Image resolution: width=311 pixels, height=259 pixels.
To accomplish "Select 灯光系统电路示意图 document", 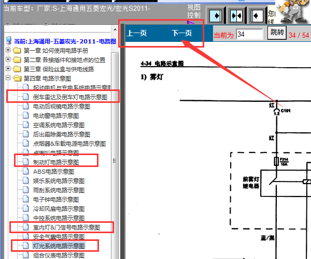I will click(x=59, y=246).
